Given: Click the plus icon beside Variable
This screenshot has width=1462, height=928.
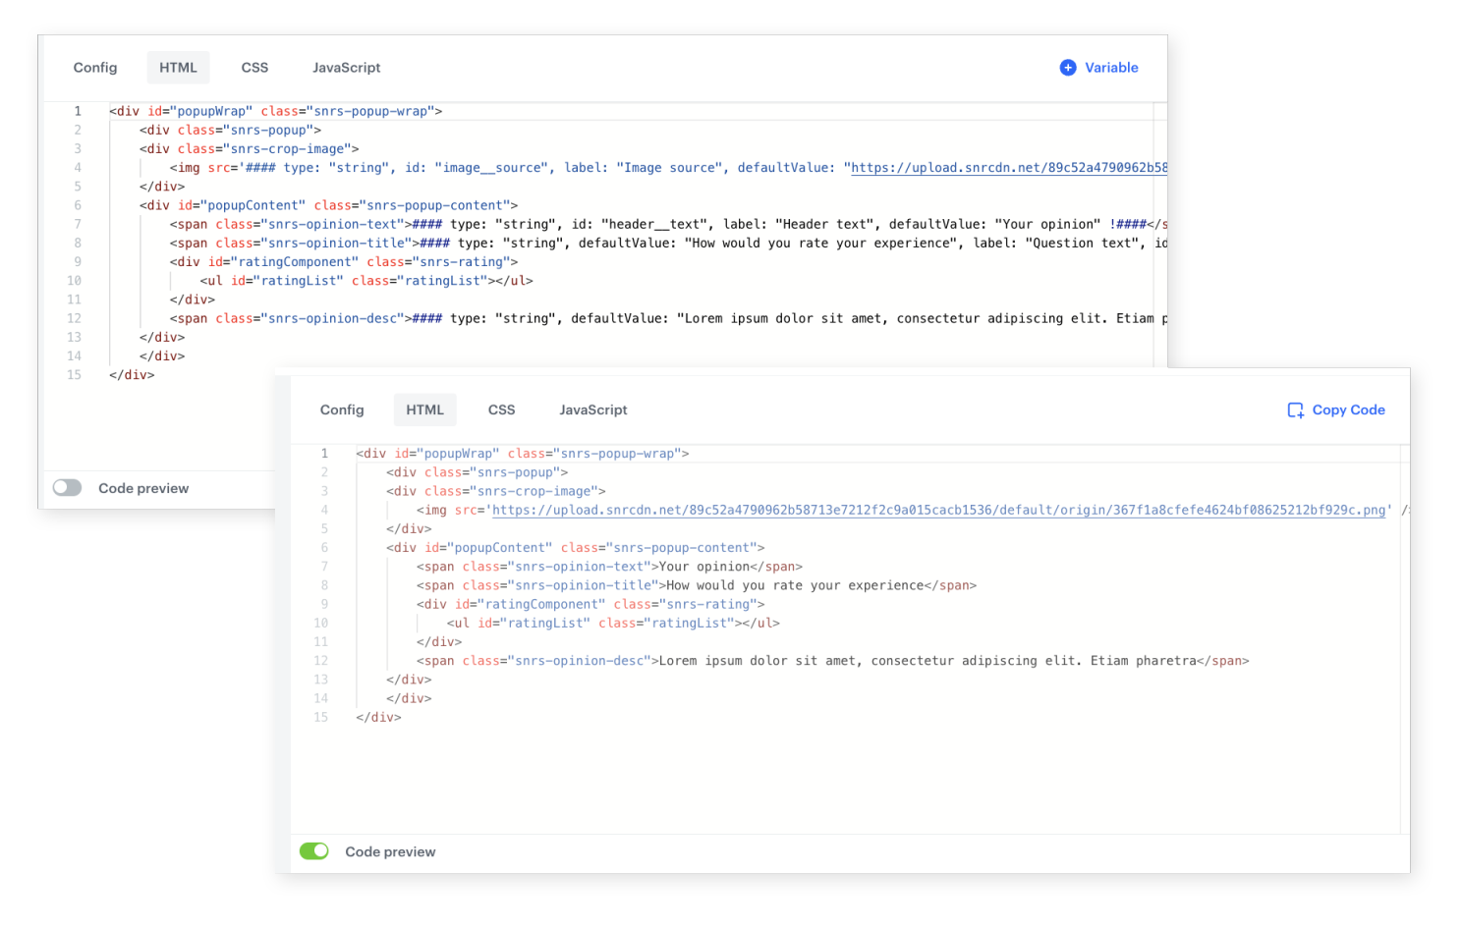Looking at the screenshot, I should [x=1068, y=68].
